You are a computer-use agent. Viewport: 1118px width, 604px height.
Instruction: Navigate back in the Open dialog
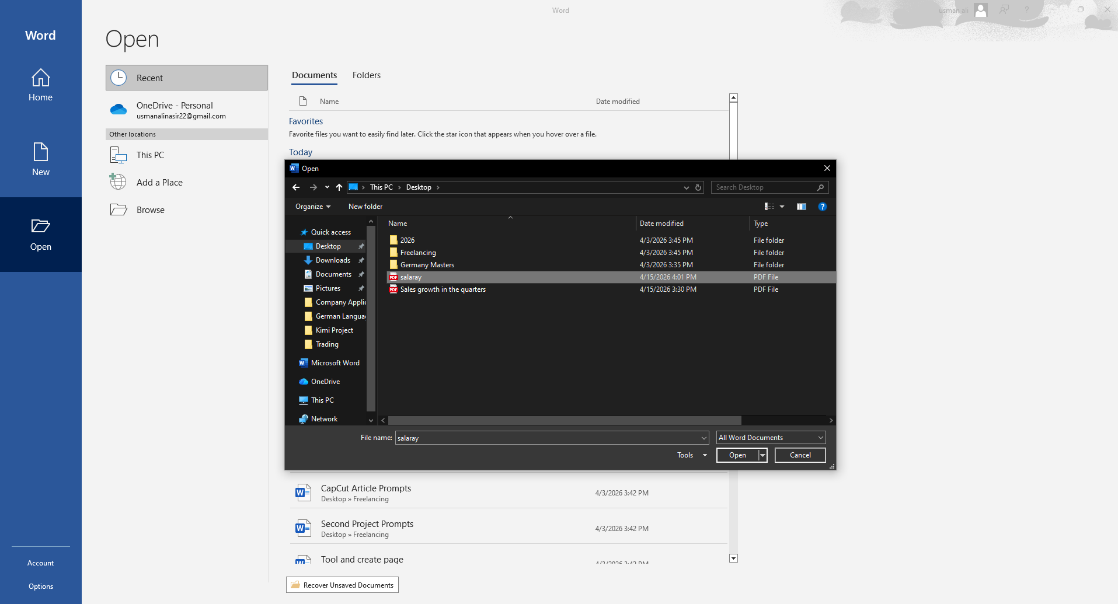(296, 187)
